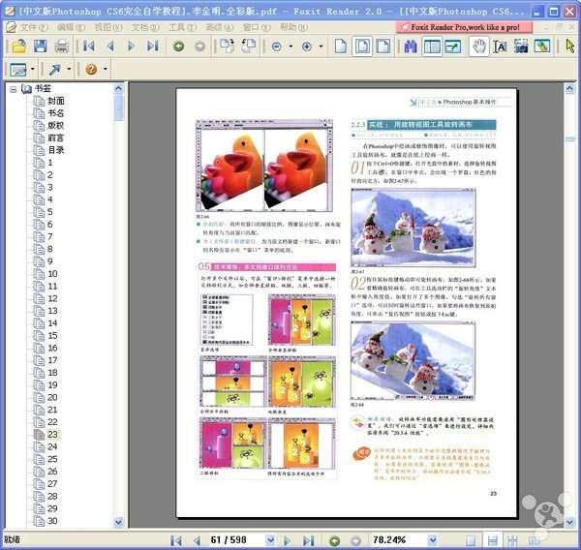Open the help icon dropdown arrow
The height and width of the screenshot is (550, 581).
106,70
